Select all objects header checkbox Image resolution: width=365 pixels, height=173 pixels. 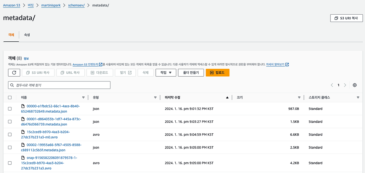point(10,97)
